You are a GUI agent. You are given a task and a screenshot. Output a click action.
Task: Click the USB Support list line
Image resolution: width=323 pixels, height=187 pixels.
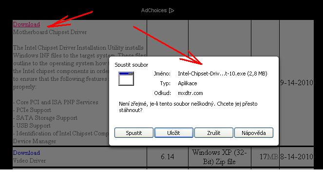click(32, 126)
